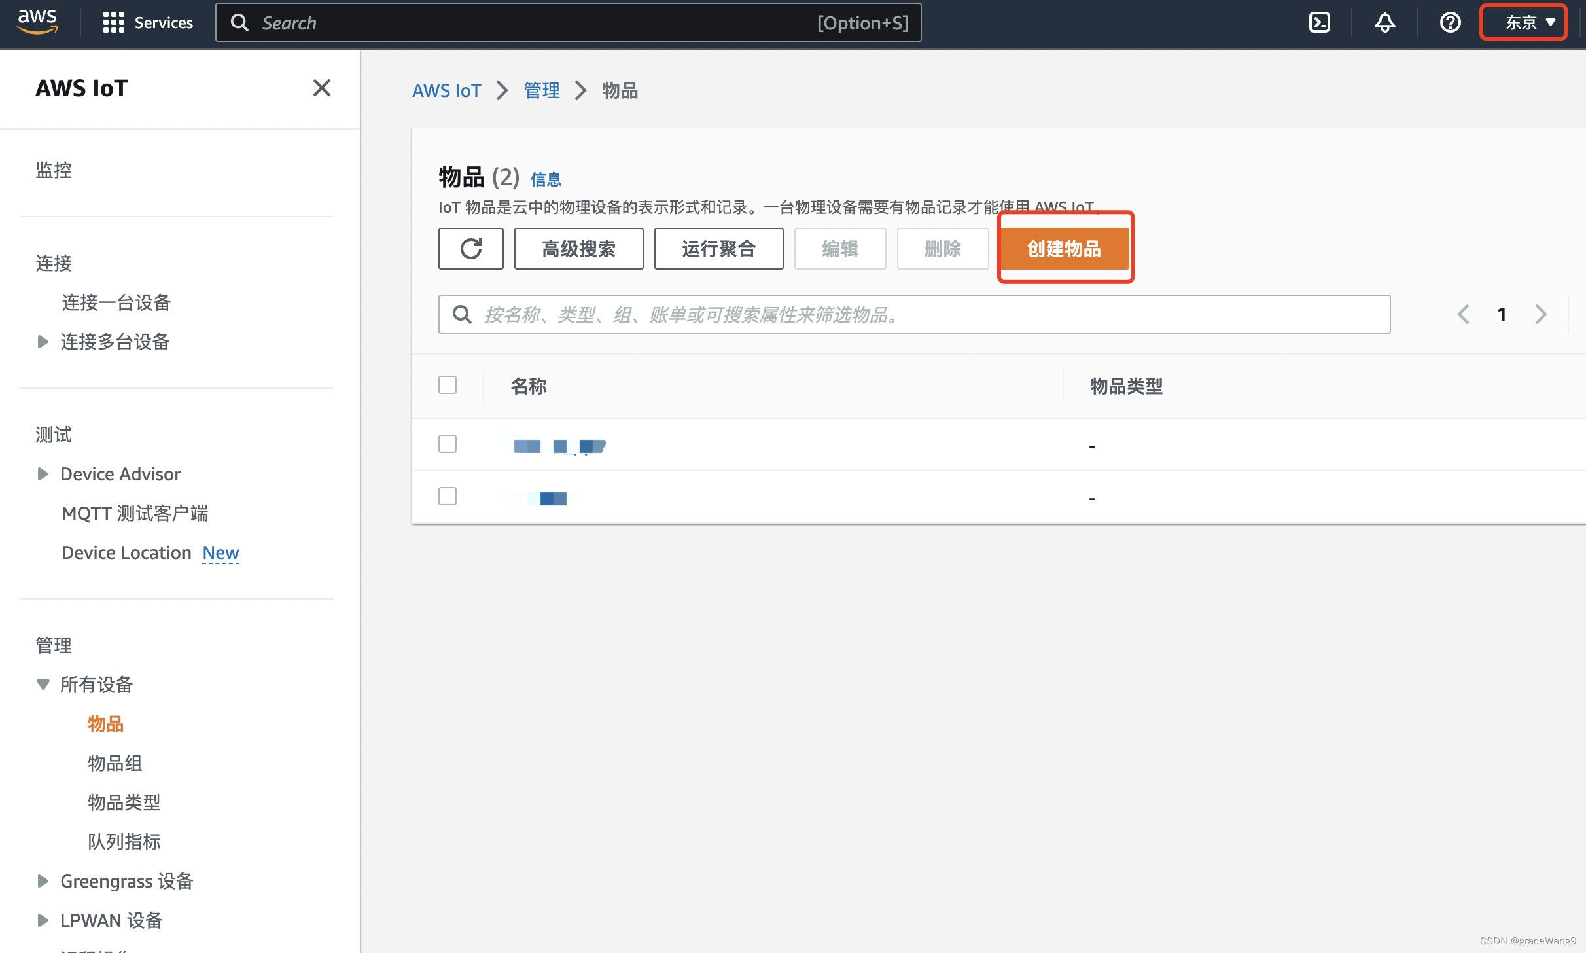
Task: Open 物品组 in the sidebar
Action: pos(115,763)
